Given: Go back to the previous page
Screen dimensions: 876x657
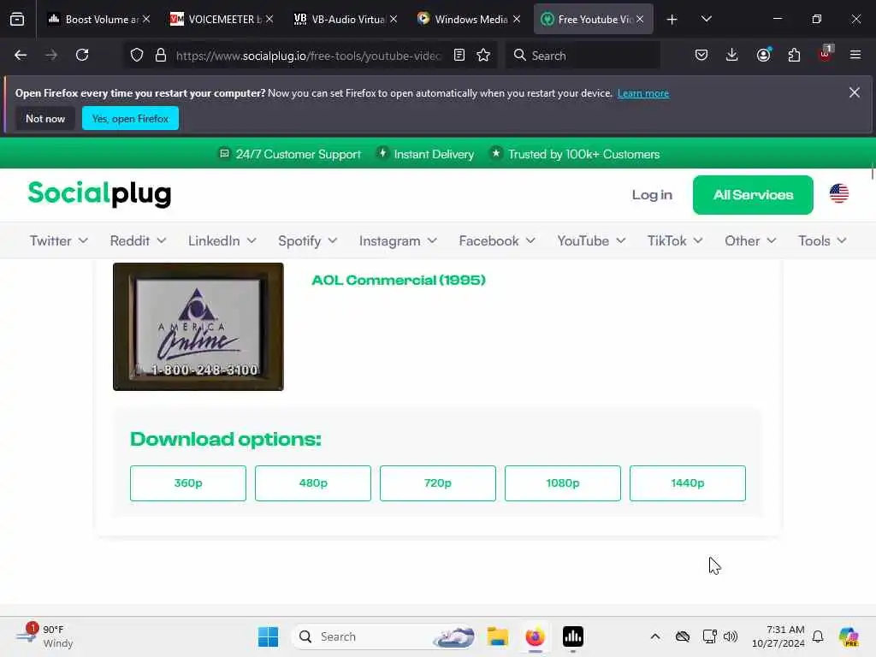Looking at the screenshot, I should pos(21,55).
